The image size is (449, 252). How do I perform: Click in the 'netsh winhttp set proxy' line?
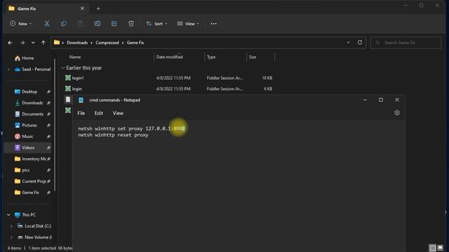(131, 129)
